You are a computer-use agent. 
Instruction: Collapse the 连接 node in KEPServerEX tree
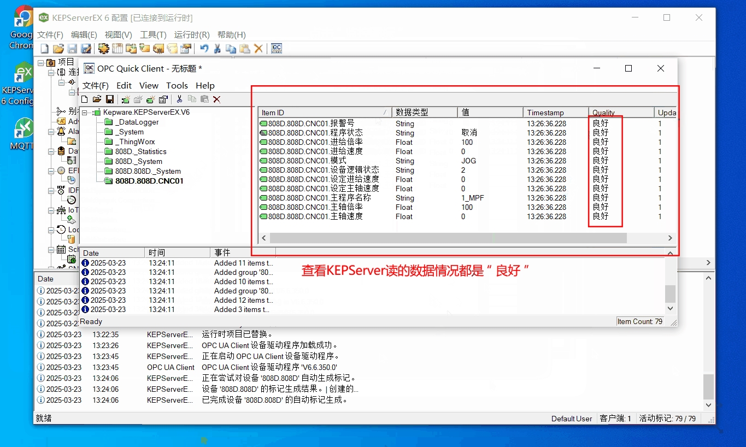point(51,72)
